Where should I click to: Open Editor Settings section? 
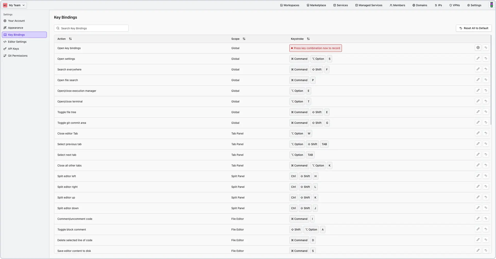pyautogui.click(x=17, y=41)
